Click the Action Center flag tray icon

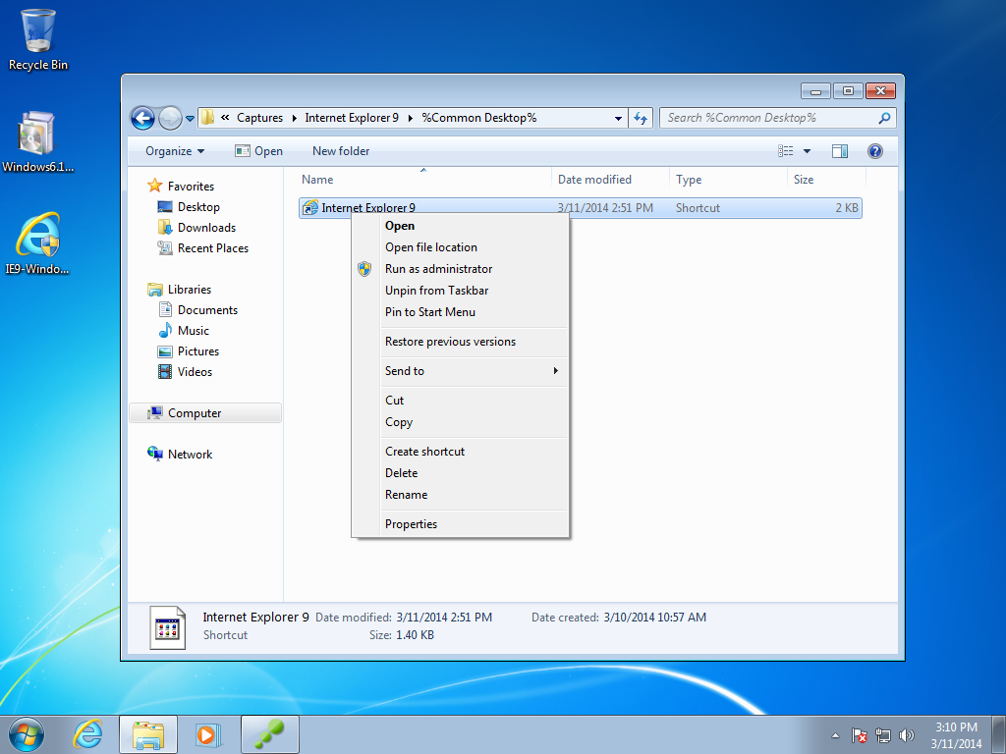[860, 735]
